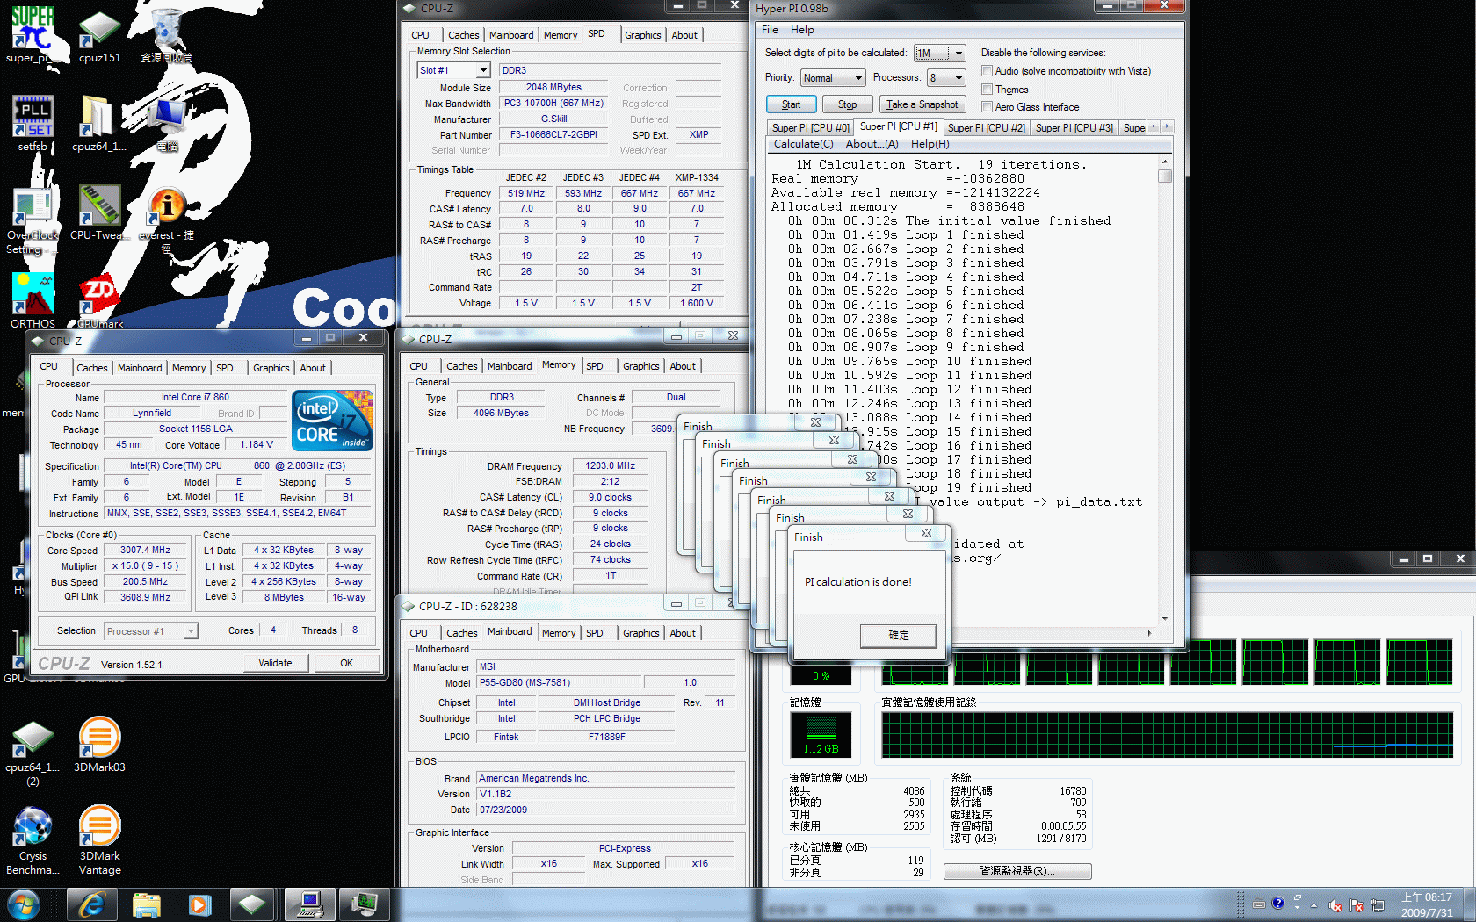
Task: Open the Processor #1 selection dropdown
Action: (151, 631)
